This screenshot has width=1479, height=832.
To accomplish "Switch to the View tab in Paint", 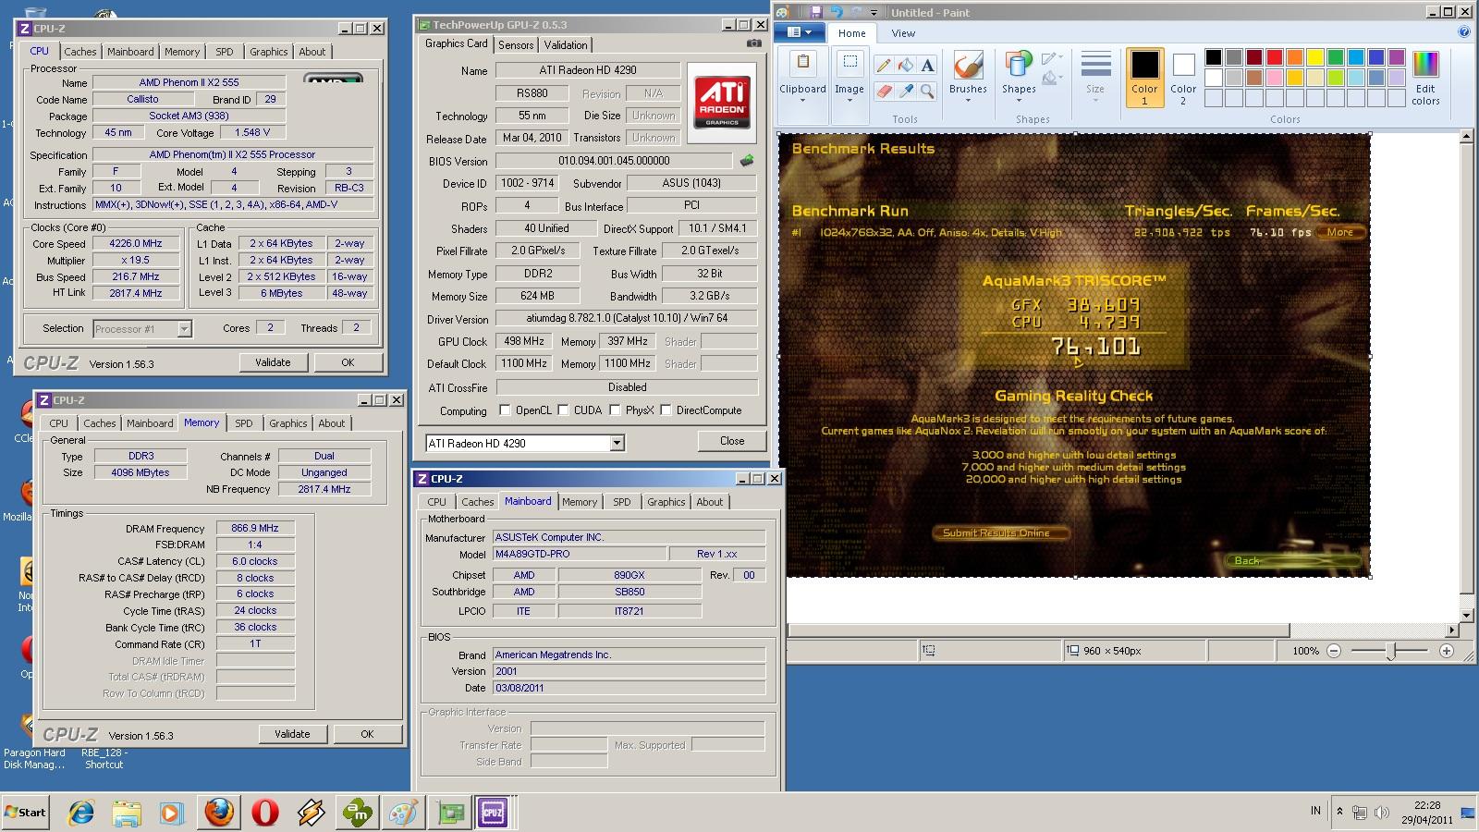I will 903,33.
